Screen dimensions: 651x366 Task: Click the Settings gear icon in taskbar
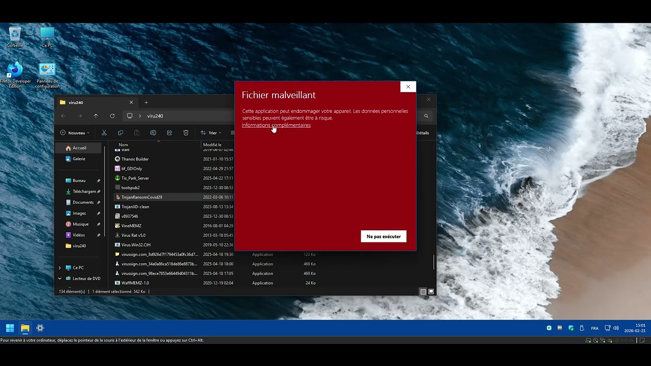coord(40,328)
